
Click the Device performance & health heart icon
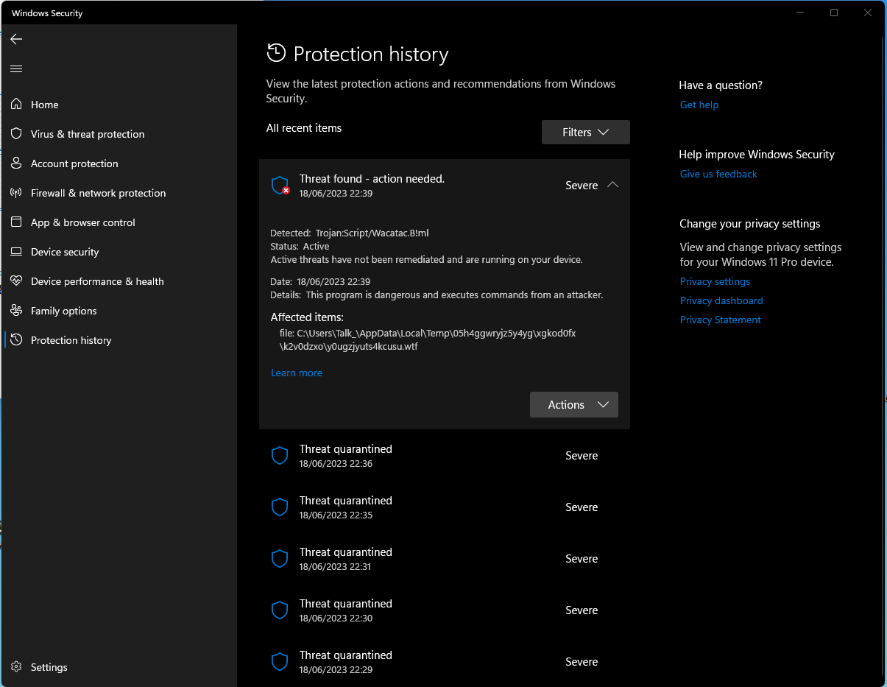(16, 281)
